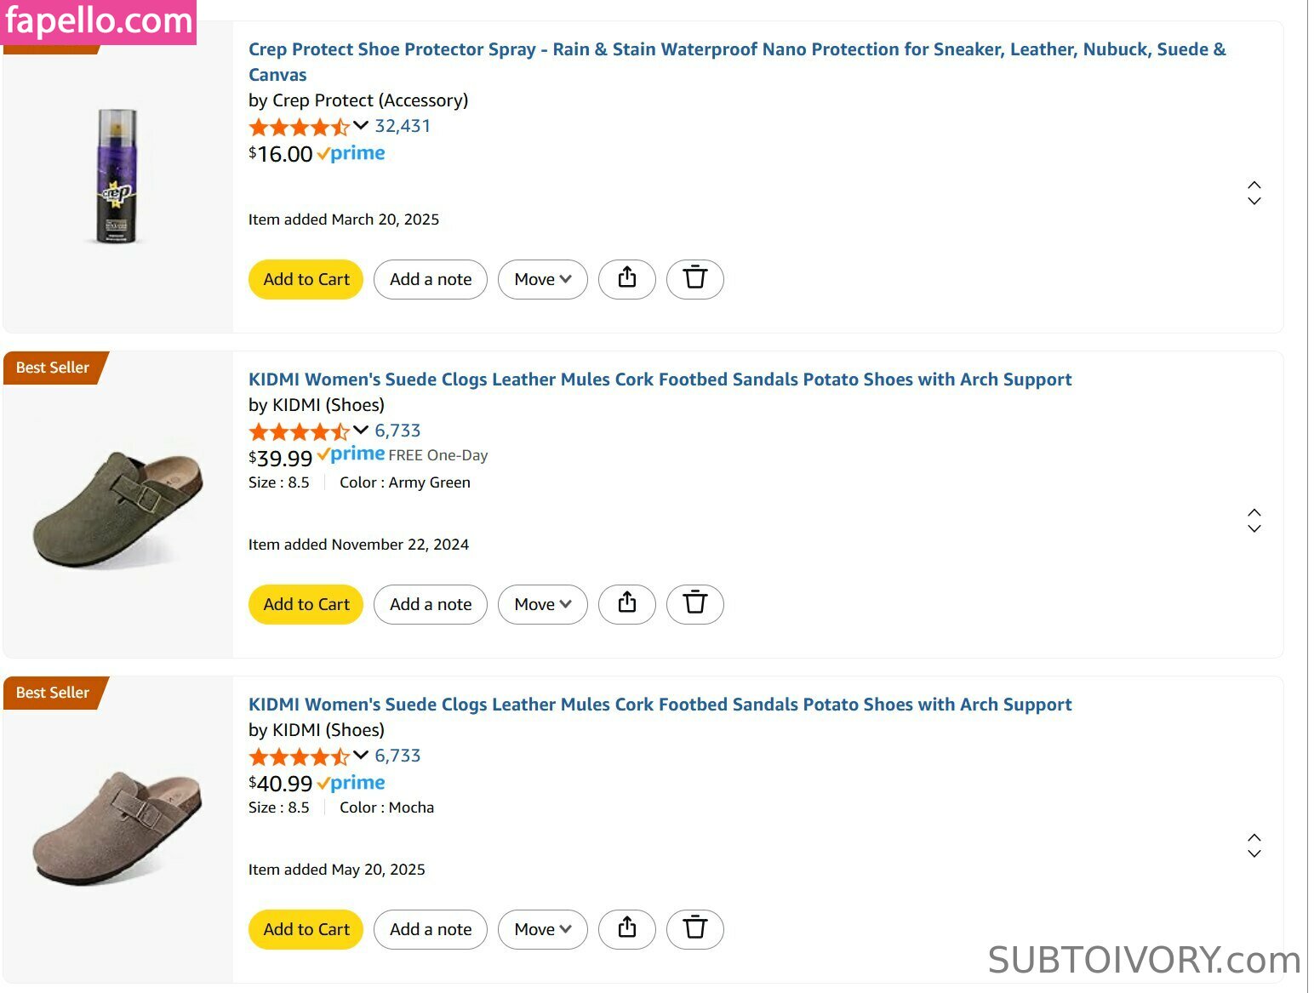Move the Crep Protect item up in list
The width and height of the screenshot is (1314, 993).
tap(1254, 185)
